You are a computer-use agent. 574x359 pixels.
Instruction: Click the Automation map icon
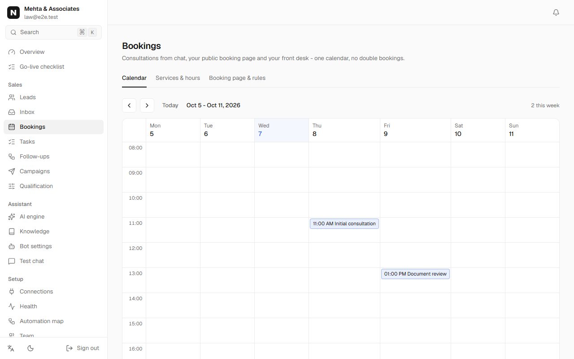[12, 321]
